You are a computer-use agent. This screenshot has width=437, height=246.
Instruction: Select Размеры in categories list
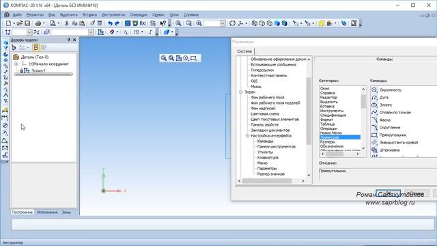(328, 141)
